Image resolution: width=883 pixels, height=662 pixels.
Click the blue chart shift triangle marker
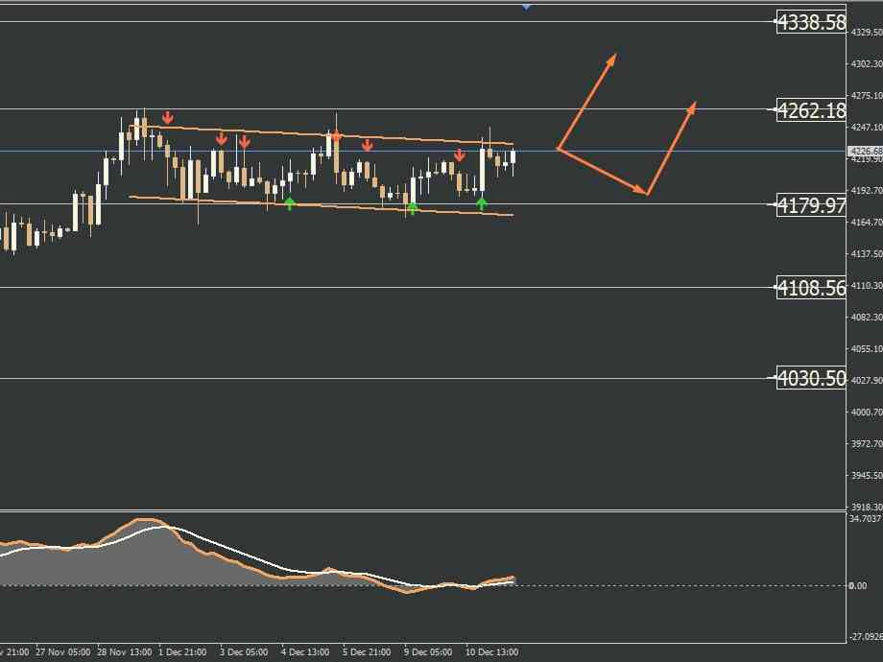(x=526, y=7)
